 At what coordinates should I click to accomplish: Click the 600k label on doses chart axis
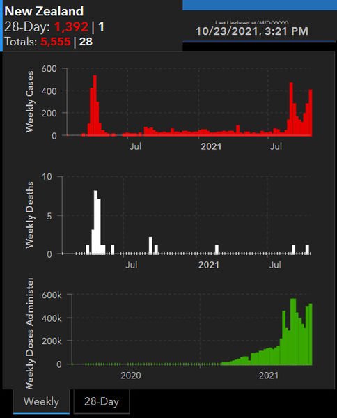52,295
